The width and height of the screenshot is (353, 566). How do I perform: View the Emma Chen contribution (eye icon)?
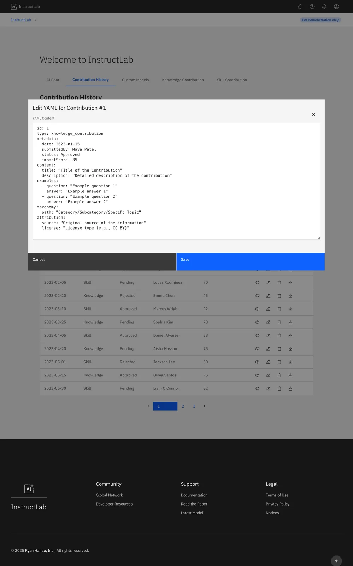click(x=257, y=296)
